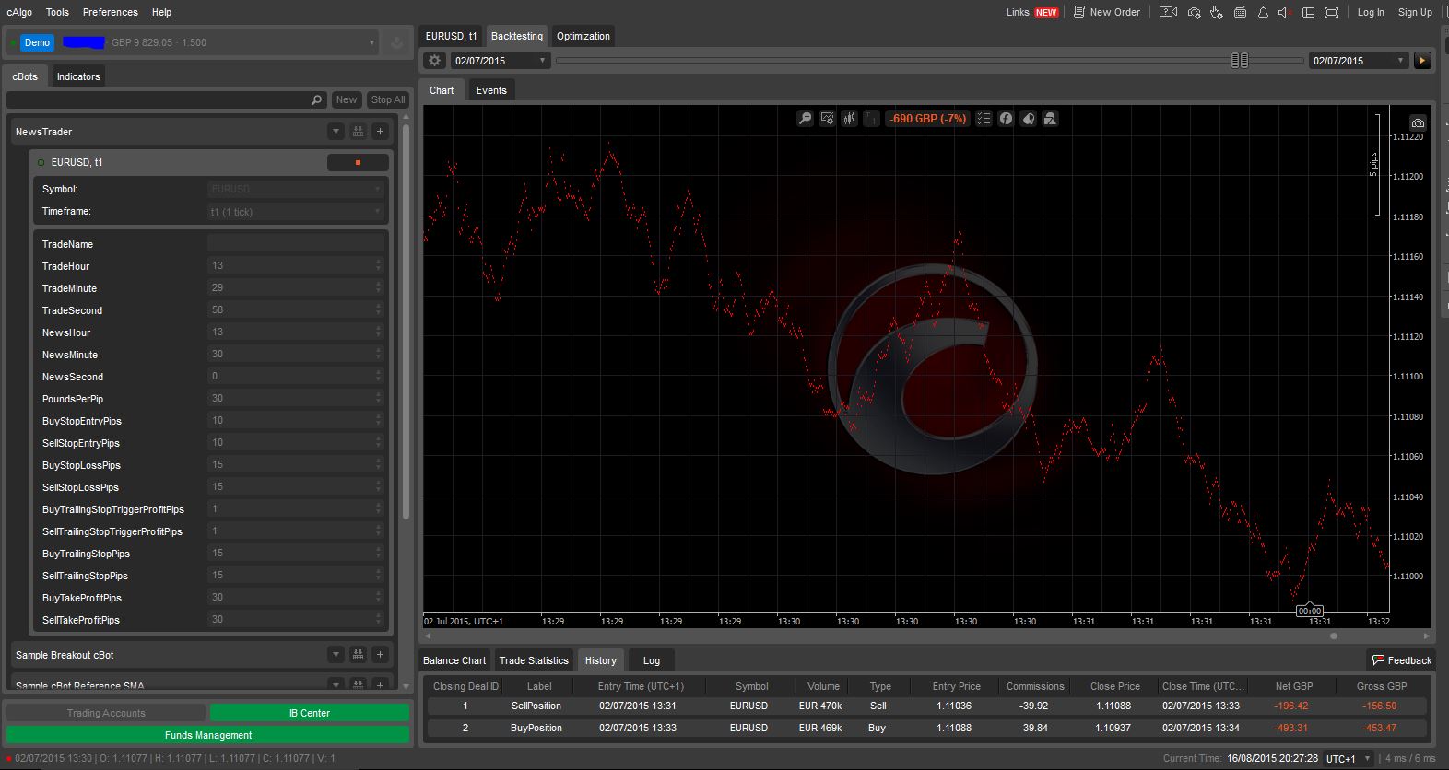The width and height of the screenshot is (1449, 770).
Task: Click the Stop All button
Action: click(387, 99)
